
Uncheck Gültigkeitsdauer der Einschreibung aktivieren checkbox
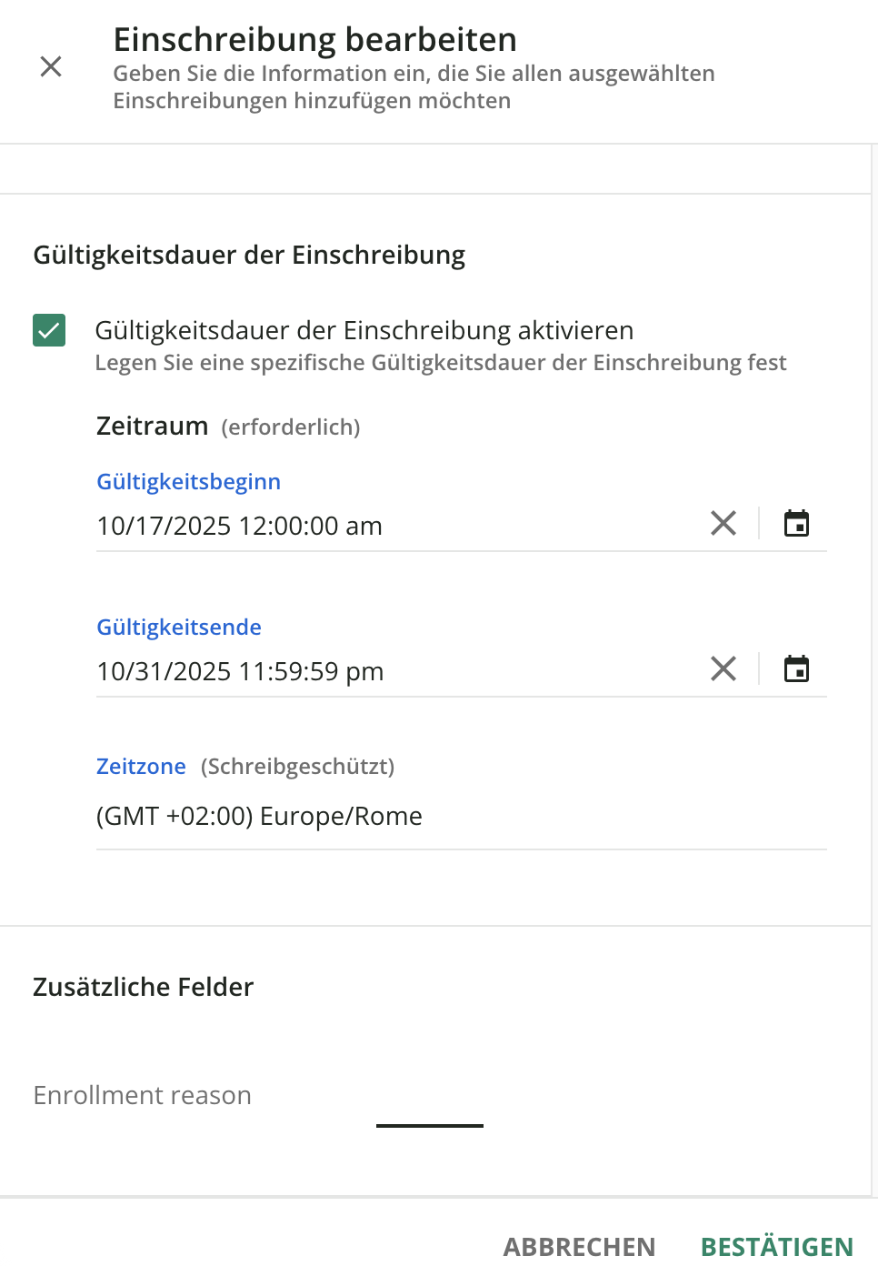(49, 330)
